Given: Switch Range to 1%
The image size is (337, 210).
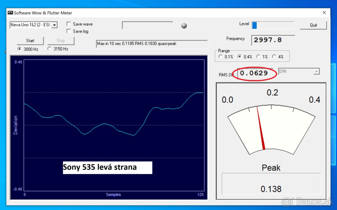Looking at the screenshot, I should tap(258, 56).
